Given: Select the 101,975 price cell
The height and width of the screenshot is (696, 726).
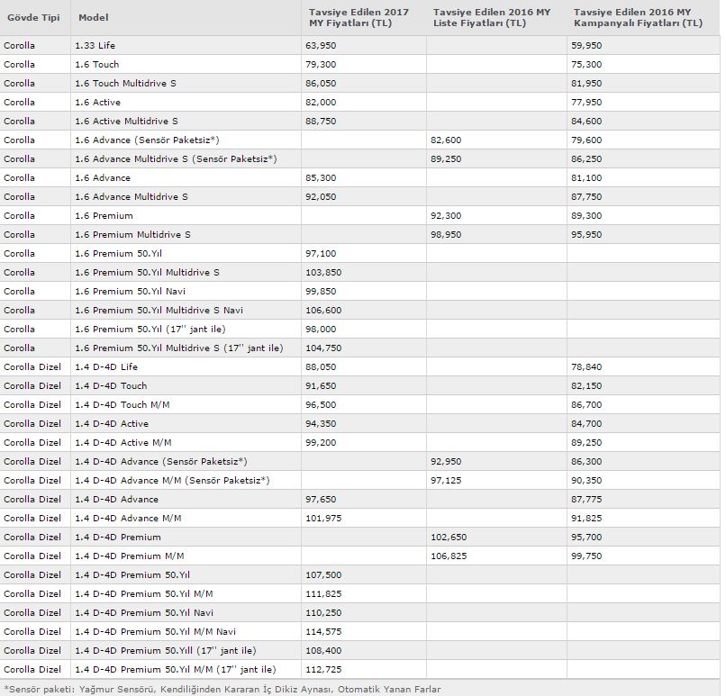Looking at the screenshot, I should click(325, 518).
